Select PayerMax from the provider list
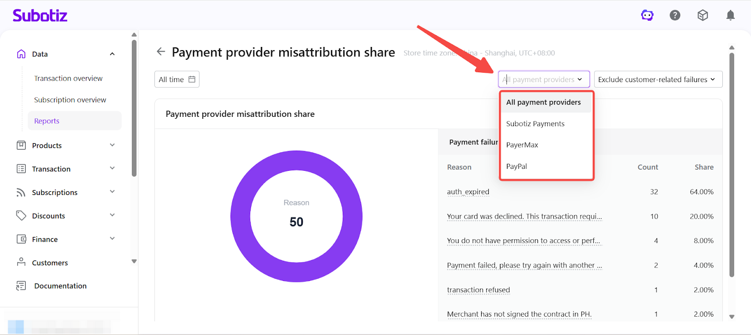The height and width of the screenshot is (335, 751). click(522, 145)
